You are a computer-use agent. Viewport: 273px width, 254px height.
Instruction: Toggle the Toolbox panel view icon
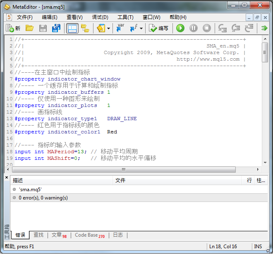72,28
